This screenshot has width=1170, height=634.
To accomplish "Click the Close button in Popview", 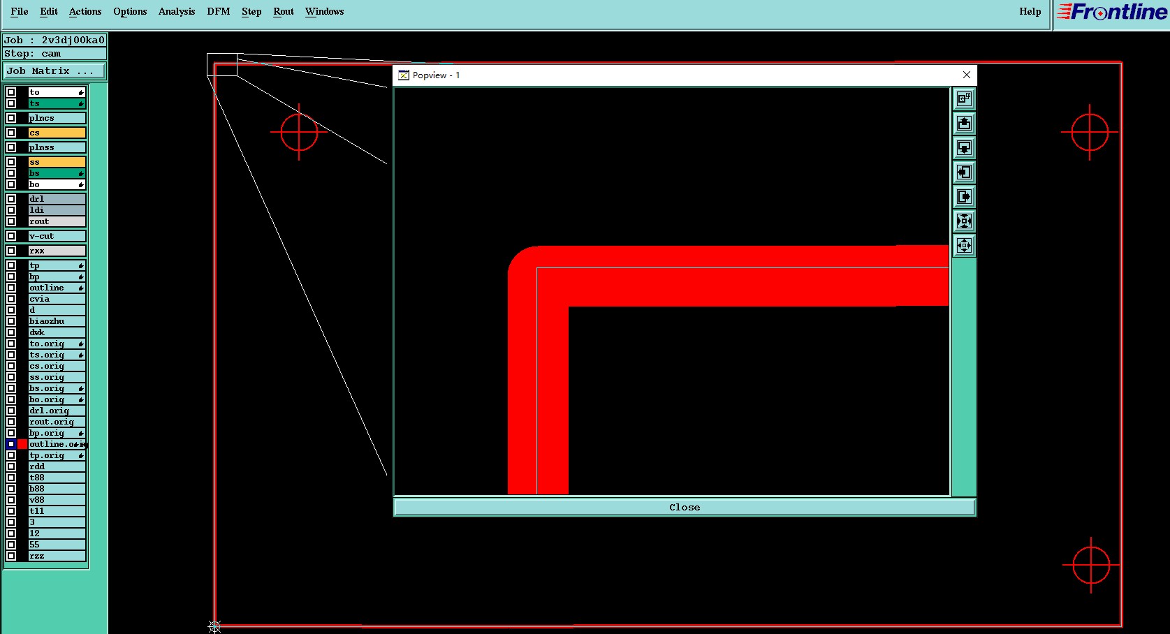I will pos(685,508).
